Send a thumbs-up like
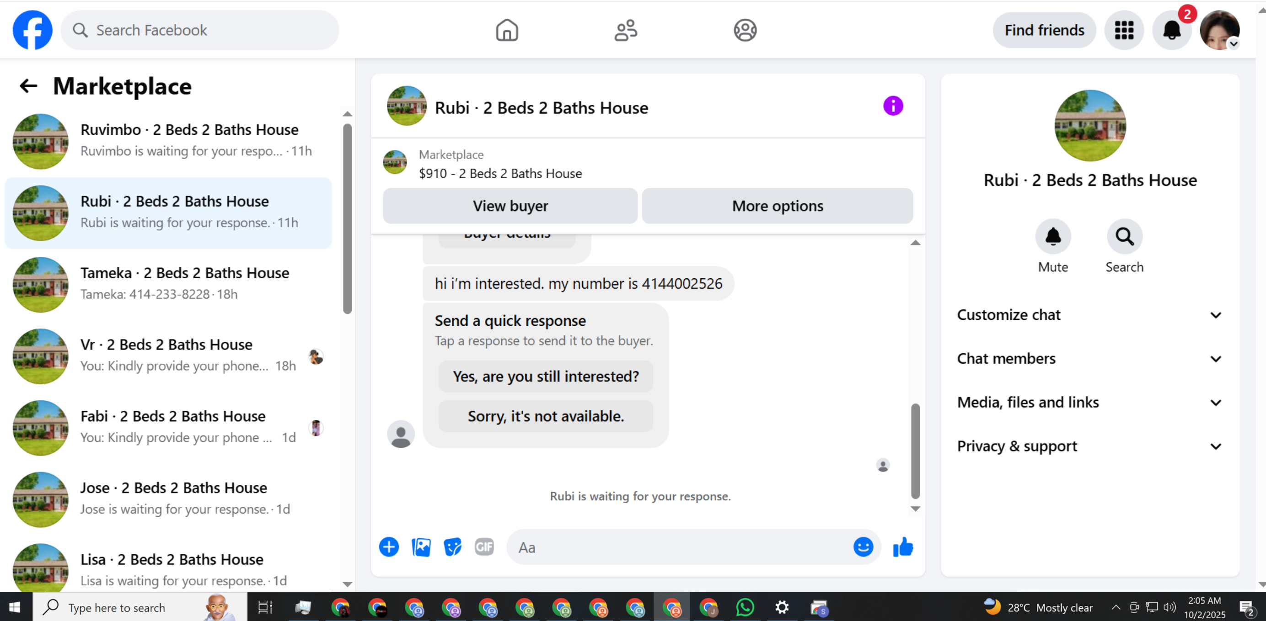The image size is (1266, 621). point(903,547)
